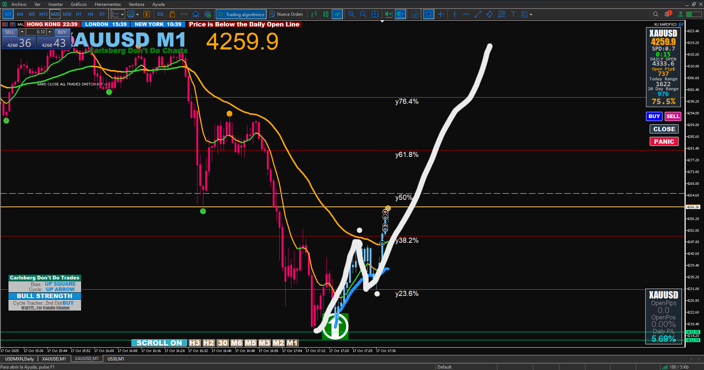Viewport: 704px width, 370px height.
Task: Toggle chart shift from right edge
Action: point(389,14)
